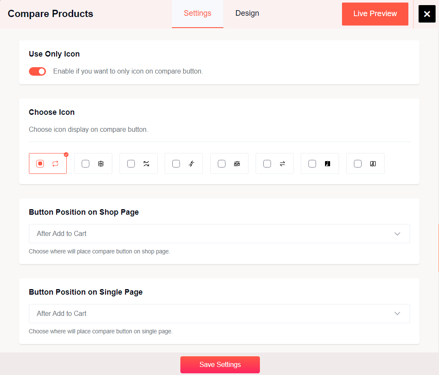Select the merging arrows icon

point(191,163)
